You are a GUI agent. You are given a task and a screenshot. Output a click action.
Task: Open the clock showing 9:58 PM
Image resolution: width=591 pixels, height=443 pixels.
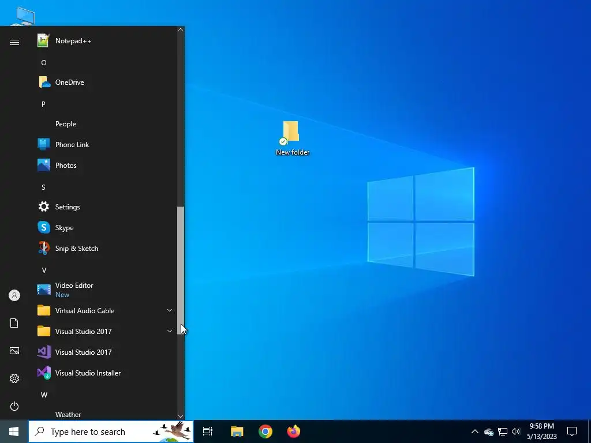pos(541,431)
